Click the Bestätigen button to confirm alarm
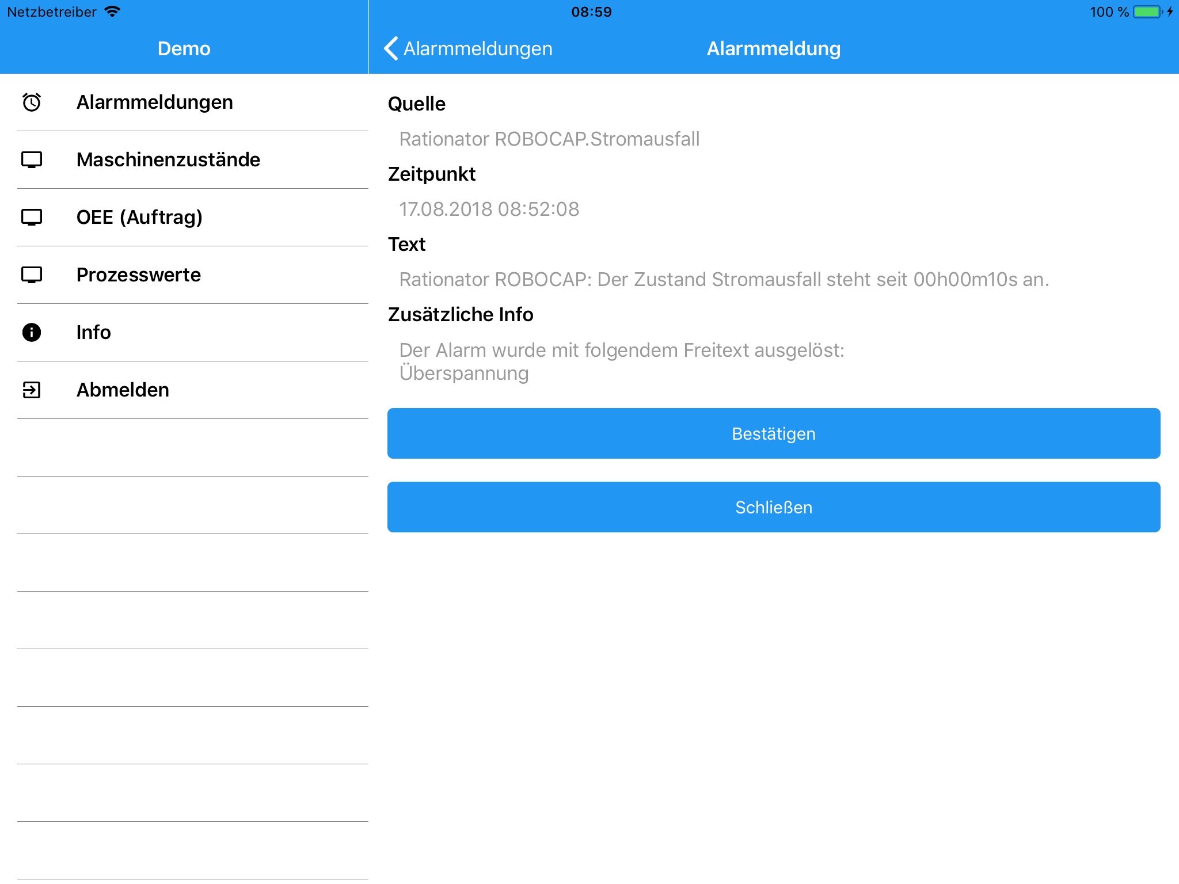Viewport: 1179px width, 884px height. (x=773, y=433)
